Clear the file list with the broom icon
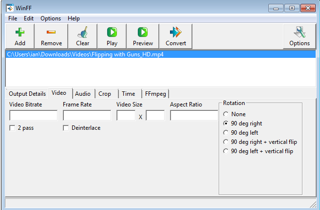The width and height of the screenshot is (320, 210). coord(83,36)
